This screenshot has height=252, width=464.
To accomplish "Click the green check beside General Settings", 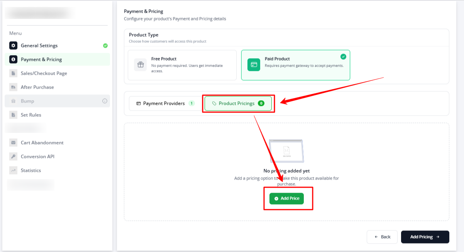I will pyautogui.click(x=105, y=45).
